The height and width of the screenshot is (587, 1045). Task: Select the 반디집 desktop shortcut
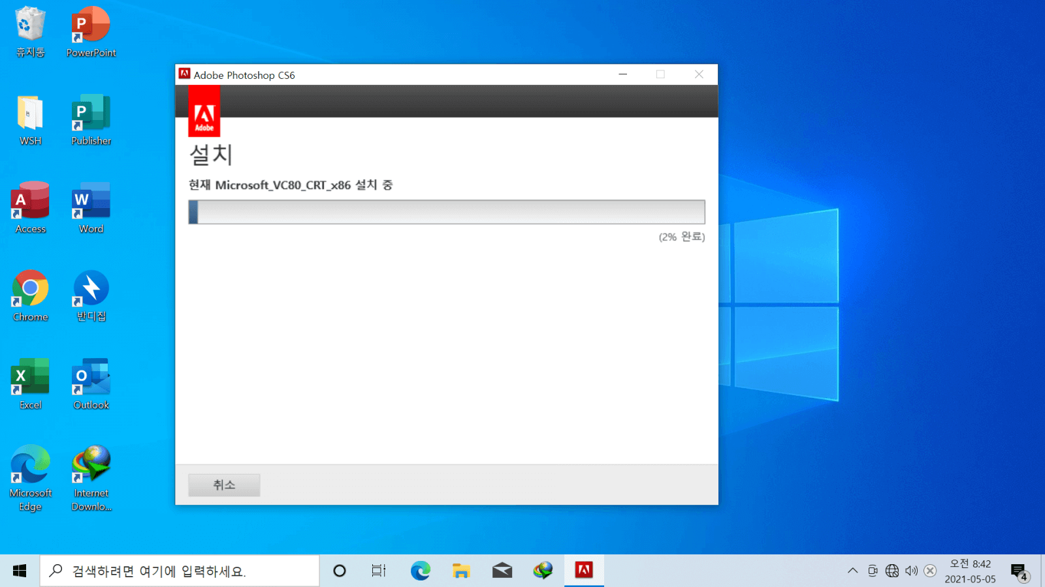pos(91,296)
